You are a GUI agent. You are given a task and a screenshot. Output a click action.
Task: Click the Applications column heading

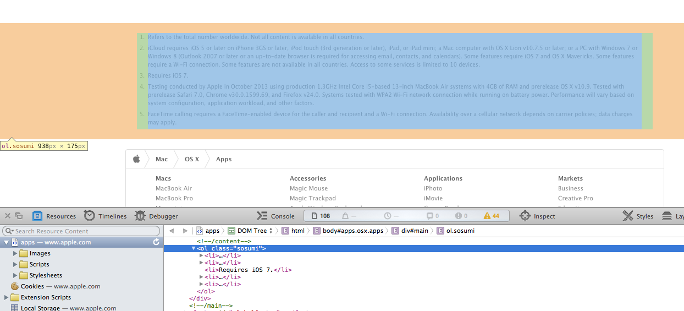coord(443,178)
